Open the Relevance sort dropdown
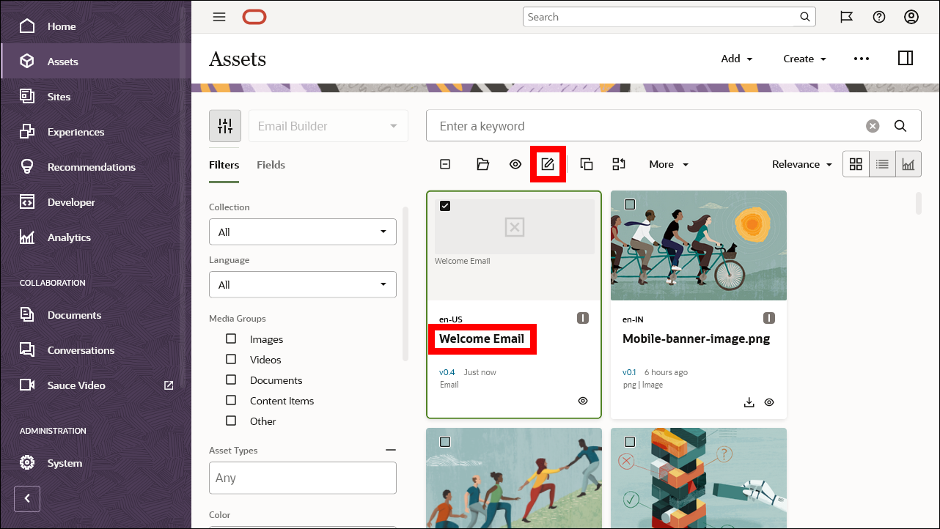 (802, 164)
